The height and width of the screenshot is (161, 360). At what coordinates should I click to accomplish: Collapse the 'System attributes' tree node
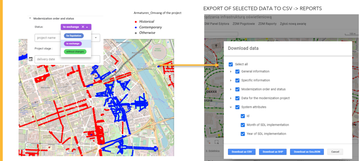click(x=231, y=107)
